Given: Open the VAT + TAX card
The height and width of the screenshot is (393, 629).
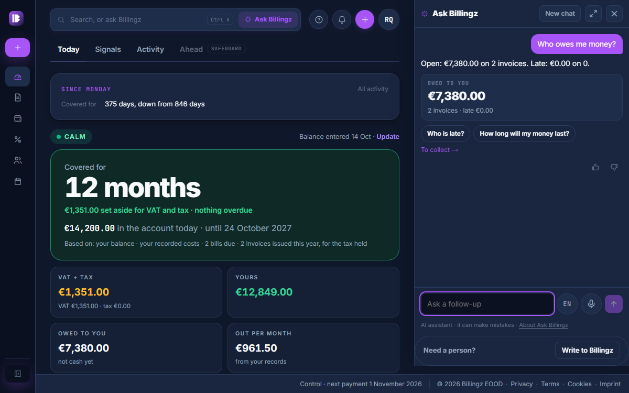Looking at the screenshot, I should 136,292.
